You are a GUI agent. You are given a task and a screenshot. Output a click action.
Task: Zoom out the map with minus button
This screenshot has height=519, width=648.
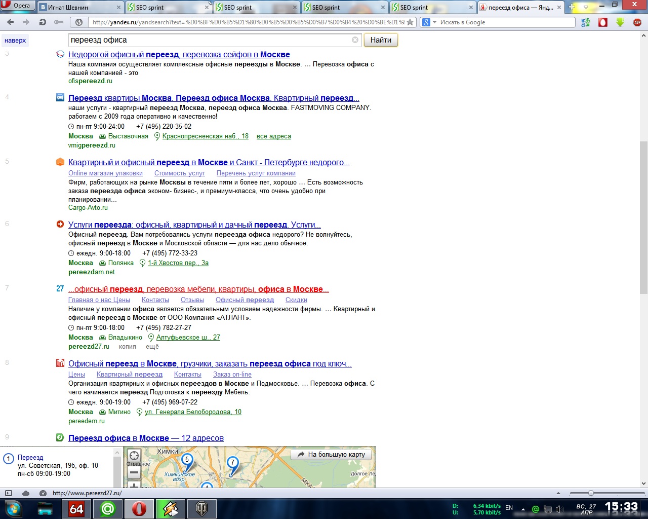click(x=134, y=473)
